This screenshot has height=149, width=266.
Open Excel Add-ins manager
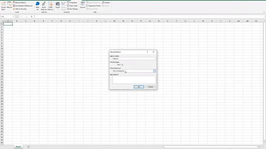[44, 6]
